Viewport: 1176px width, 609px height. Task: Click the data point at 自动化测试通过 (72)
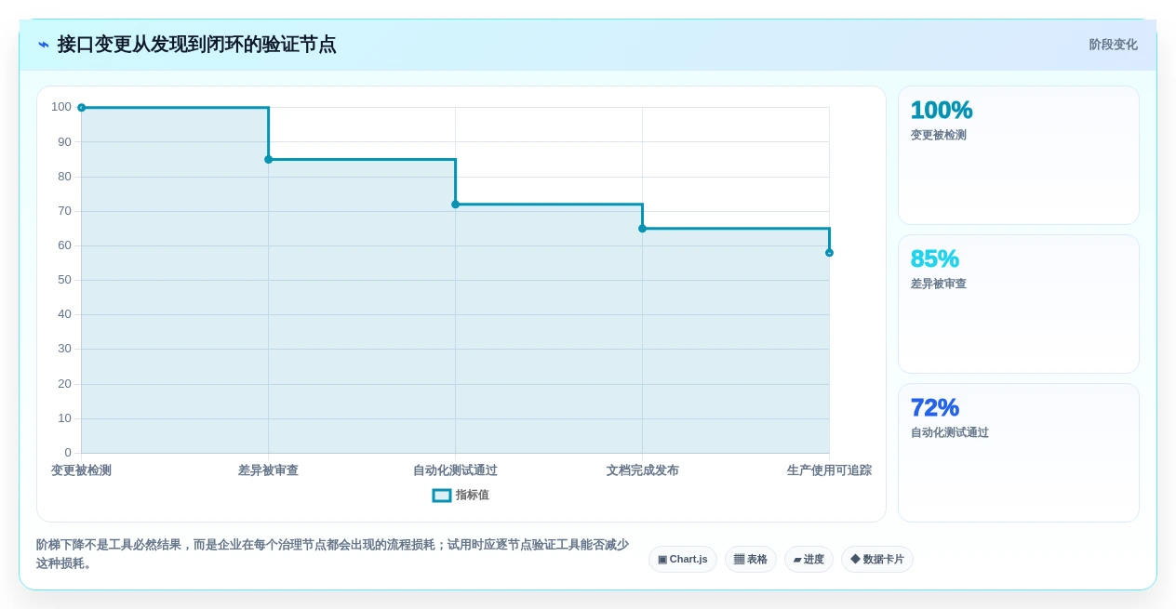click(x=456, y=205)
